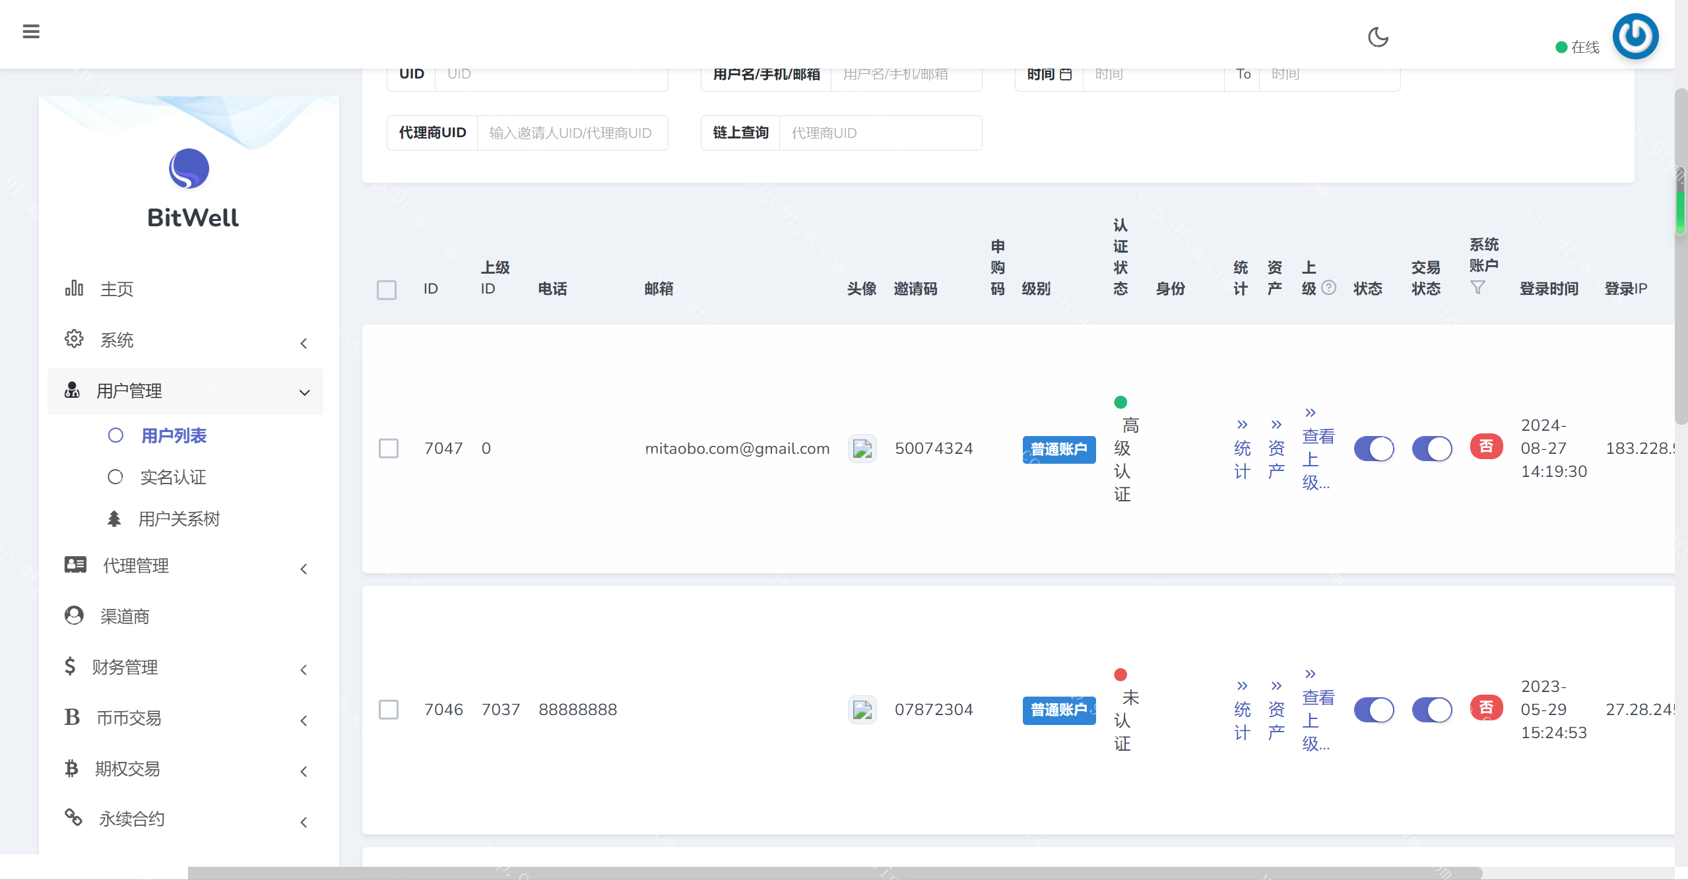Click the UID input field

[x=552, y=73]
